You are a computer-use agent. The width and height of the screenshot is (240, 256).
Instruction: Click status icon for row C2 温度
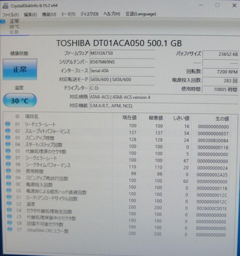[10, 203]
